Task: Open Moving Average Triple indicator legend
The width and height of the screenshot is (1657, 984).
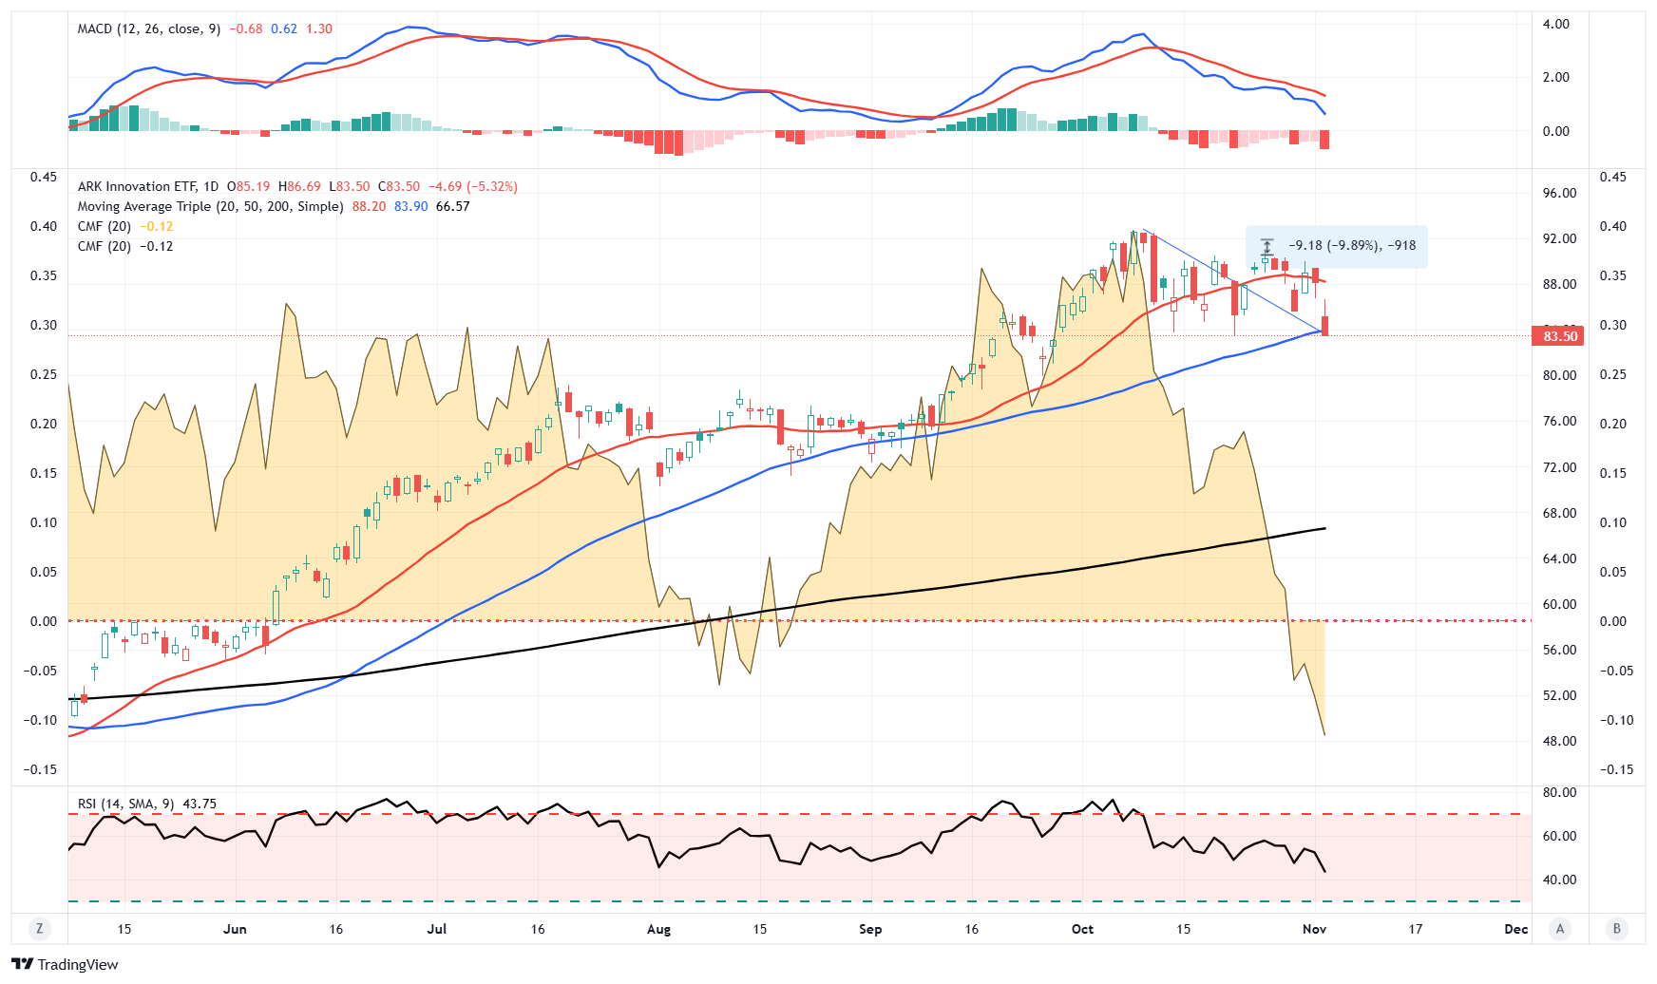Action: [210, 206]
